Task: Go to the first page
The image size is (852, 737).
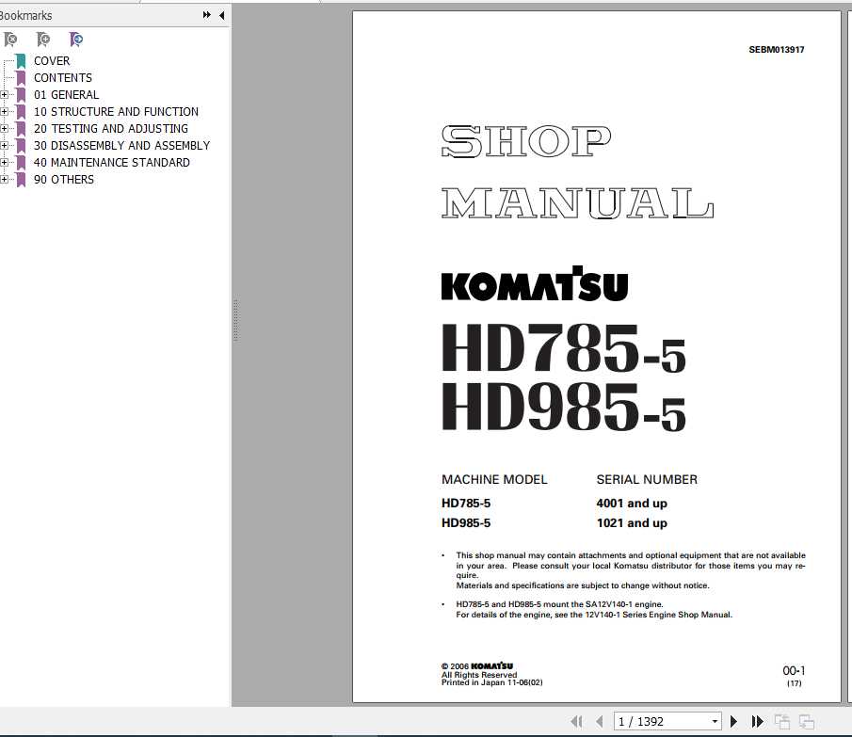Action: coord(576,721)
